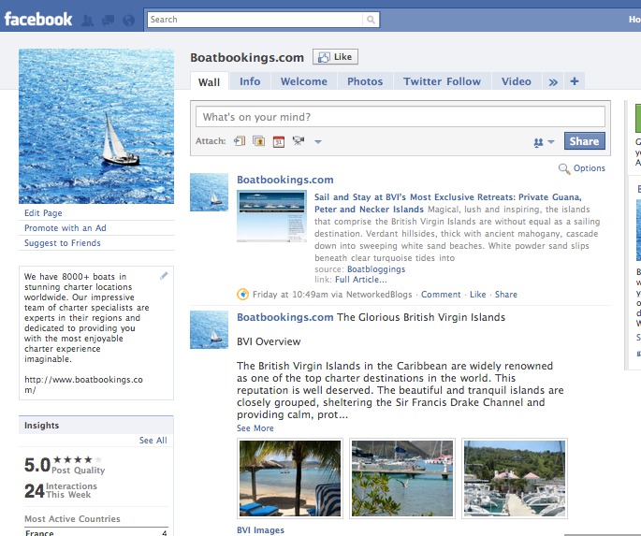The width and height of the screenshot is (641, 536).
Task: Comment on the first post
Action: tap(441, 295)
